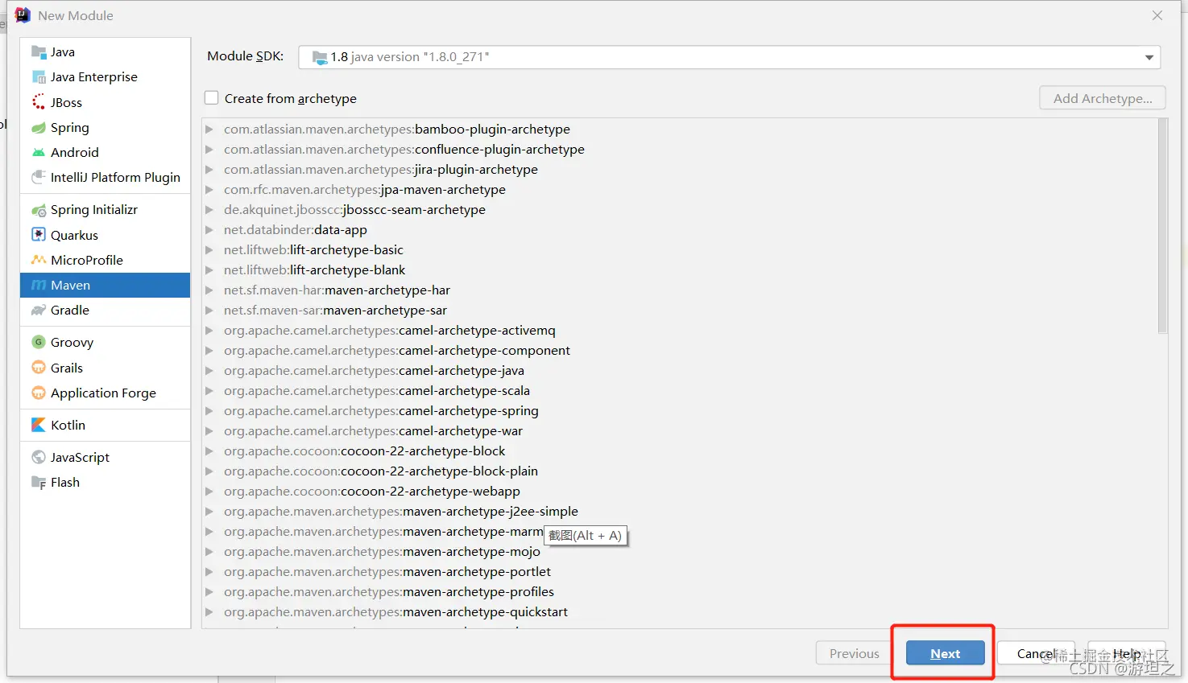Screen dimensions: 1188x683
Task: Click the JBoss red dots icon
Action: 38,102
